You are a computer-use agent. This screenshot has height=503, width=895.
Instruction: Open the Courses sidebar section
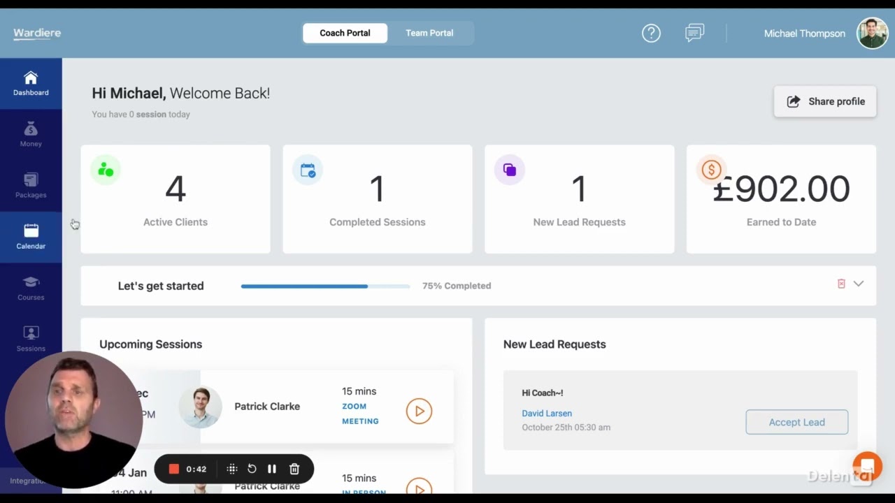tap(31, 288)
